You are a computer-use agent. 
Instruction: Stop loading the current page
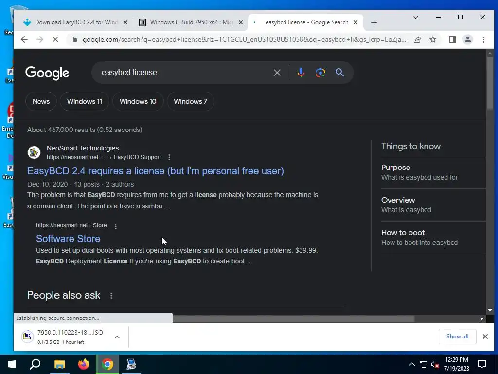55,39
